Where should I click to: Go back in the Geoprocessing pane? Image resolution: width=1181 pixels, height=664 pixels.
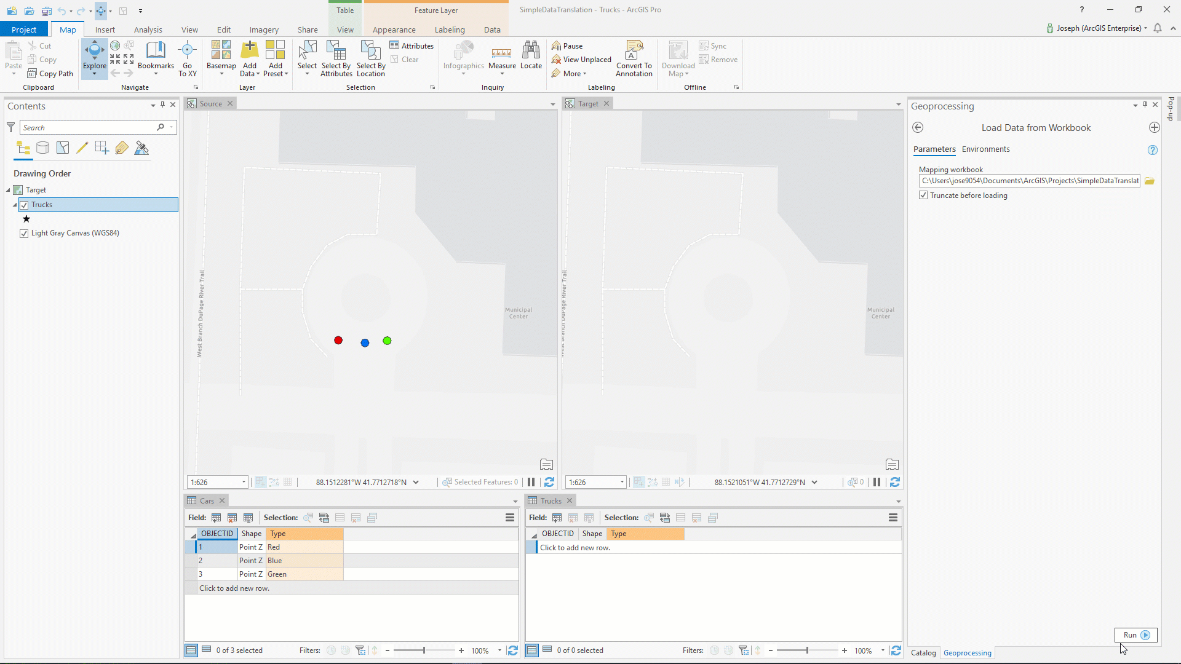tap(918, 127)
